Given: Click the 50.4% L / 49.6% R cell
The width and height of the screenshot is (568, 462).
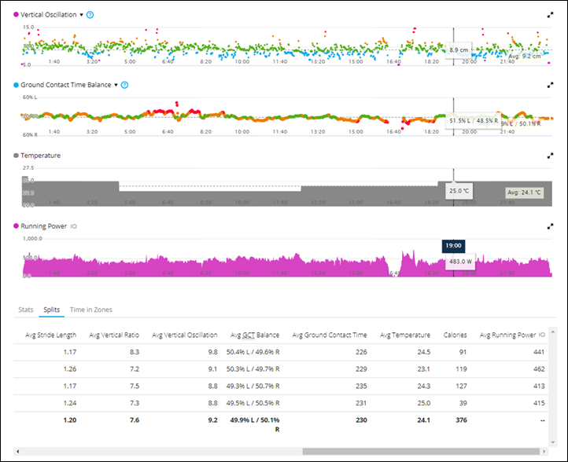Looking at the screenshot, I should [253, 352].
